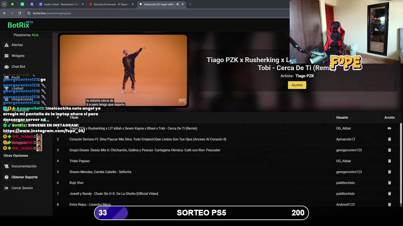Viewport: 403px width, 226px height.
Task: Select the Rojo Vivo title
Action: point(76,183)
